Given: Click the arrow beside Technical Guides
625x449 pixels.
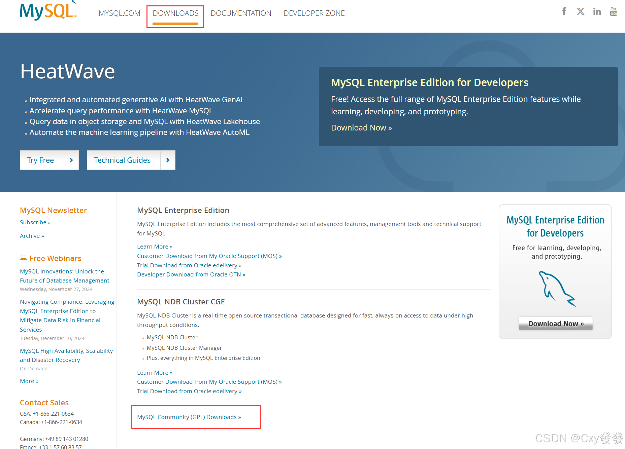Looking at the screenshot, I should [168, 160].
